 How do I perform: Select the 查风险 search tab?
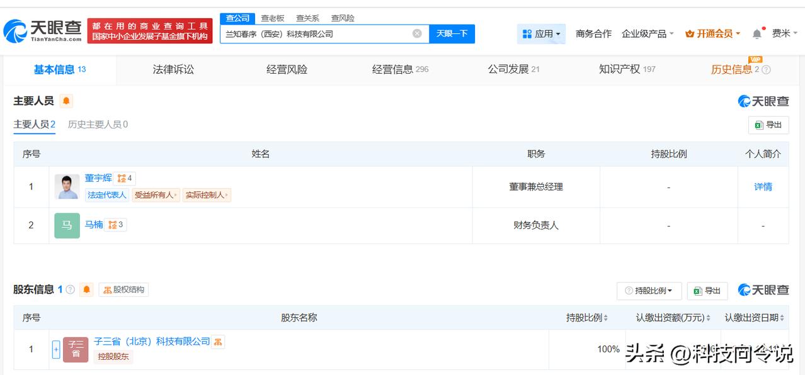pyautogui.click(x=343, y=18)
